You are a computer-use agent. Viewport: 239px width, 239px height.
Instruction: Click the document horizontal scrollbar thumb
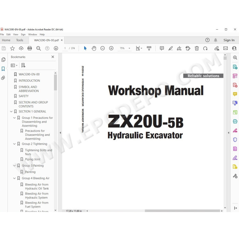[x=182, y=211]
